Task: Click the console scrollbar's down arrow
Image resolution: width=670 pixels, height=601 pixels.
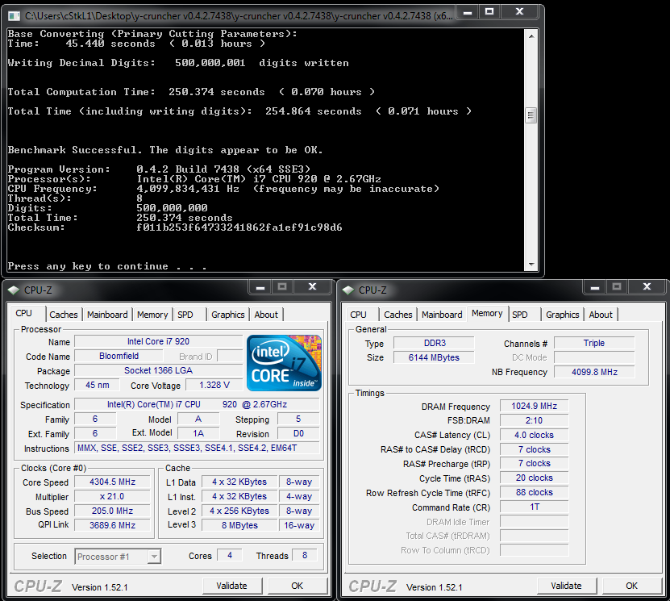Action: pyautogui.click(x=531, y=266)
